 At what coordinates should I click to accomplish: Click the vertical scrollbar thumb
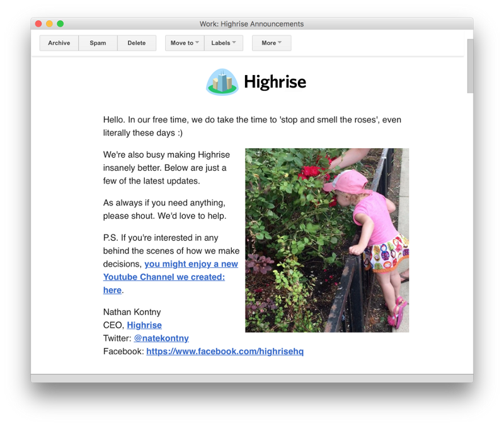469,66
